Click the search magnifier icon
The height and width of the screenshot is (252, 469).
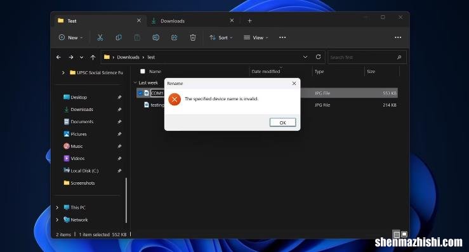click(x=399, y=57)
